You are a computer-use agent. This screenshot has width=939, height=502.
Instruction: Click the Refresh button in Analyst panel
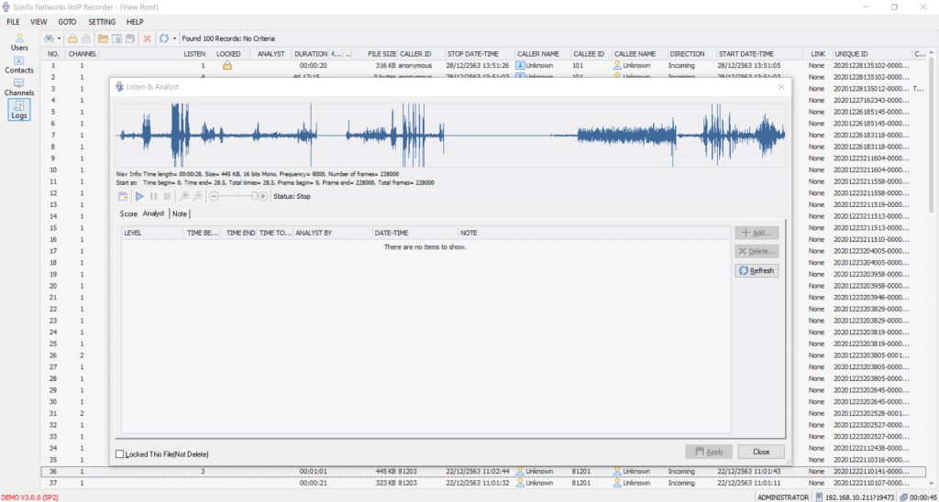pyautogui.click(x=757, y=270)
